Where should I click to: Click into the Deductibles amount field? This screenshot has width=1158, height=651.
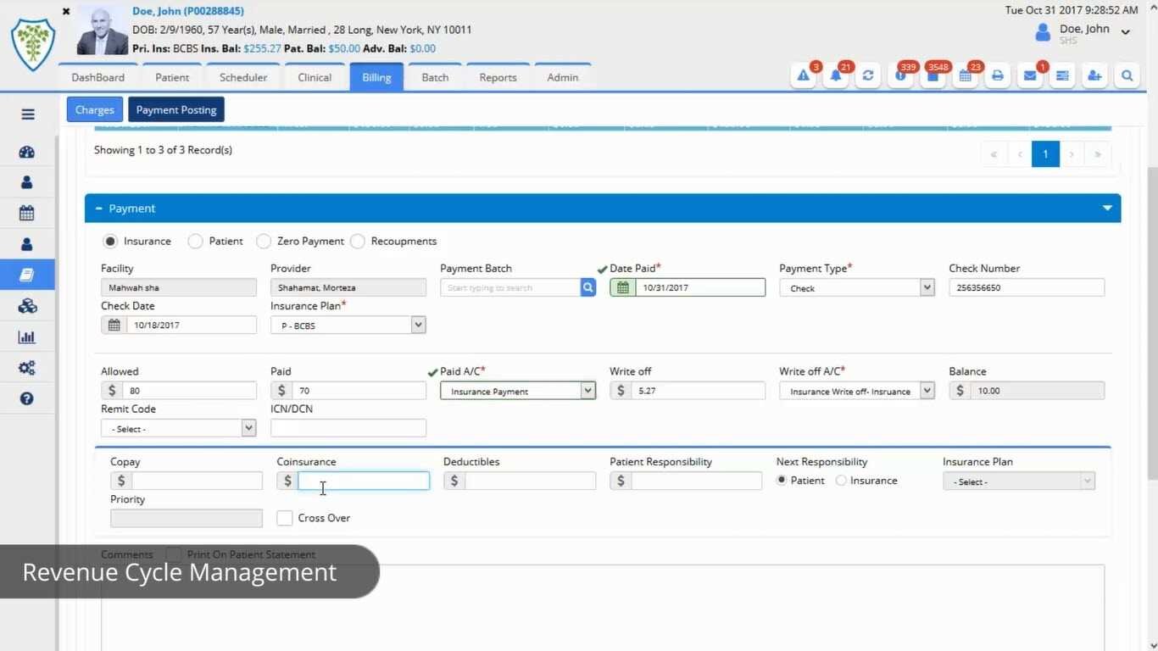529,481
